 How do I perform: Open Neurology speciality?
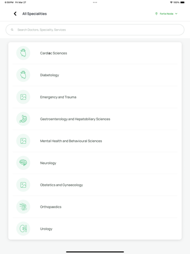pos(95,163)
